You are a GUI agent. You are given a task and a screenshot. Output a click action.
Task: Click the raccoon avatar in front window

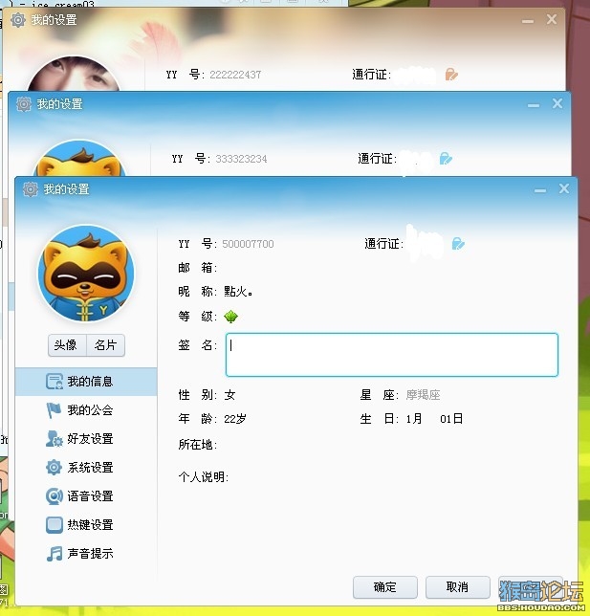(x=86, y=273)
